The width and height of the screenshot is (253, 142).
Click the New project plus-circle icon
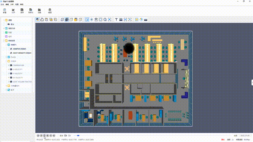click(x=4, y=10)
